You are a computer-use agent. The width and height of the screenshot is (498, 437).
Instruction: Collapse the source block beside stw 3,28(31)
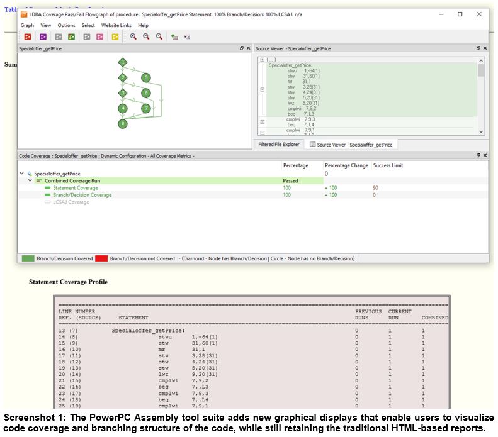tap(263, 90)
